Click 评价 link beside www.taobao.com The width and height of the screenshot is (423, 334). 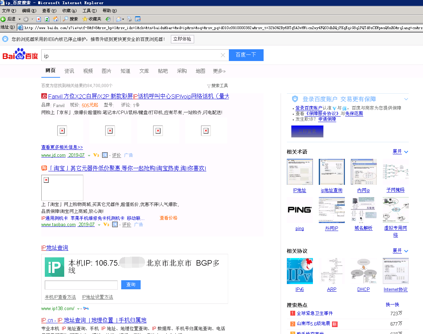[x=127, y=225]
